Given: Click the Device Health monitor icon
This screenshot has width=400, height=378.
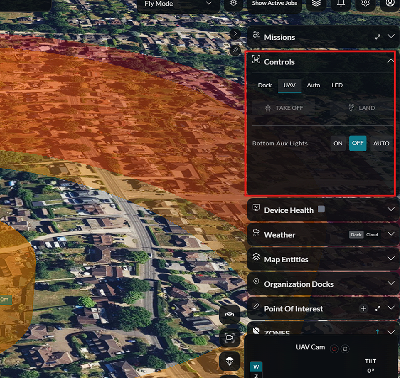Looking at the screenshot, I should (256, 208).
